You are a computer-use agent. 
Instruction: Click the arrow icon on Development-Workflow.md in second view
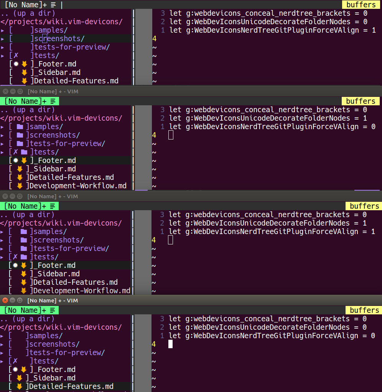coord(20,186)
